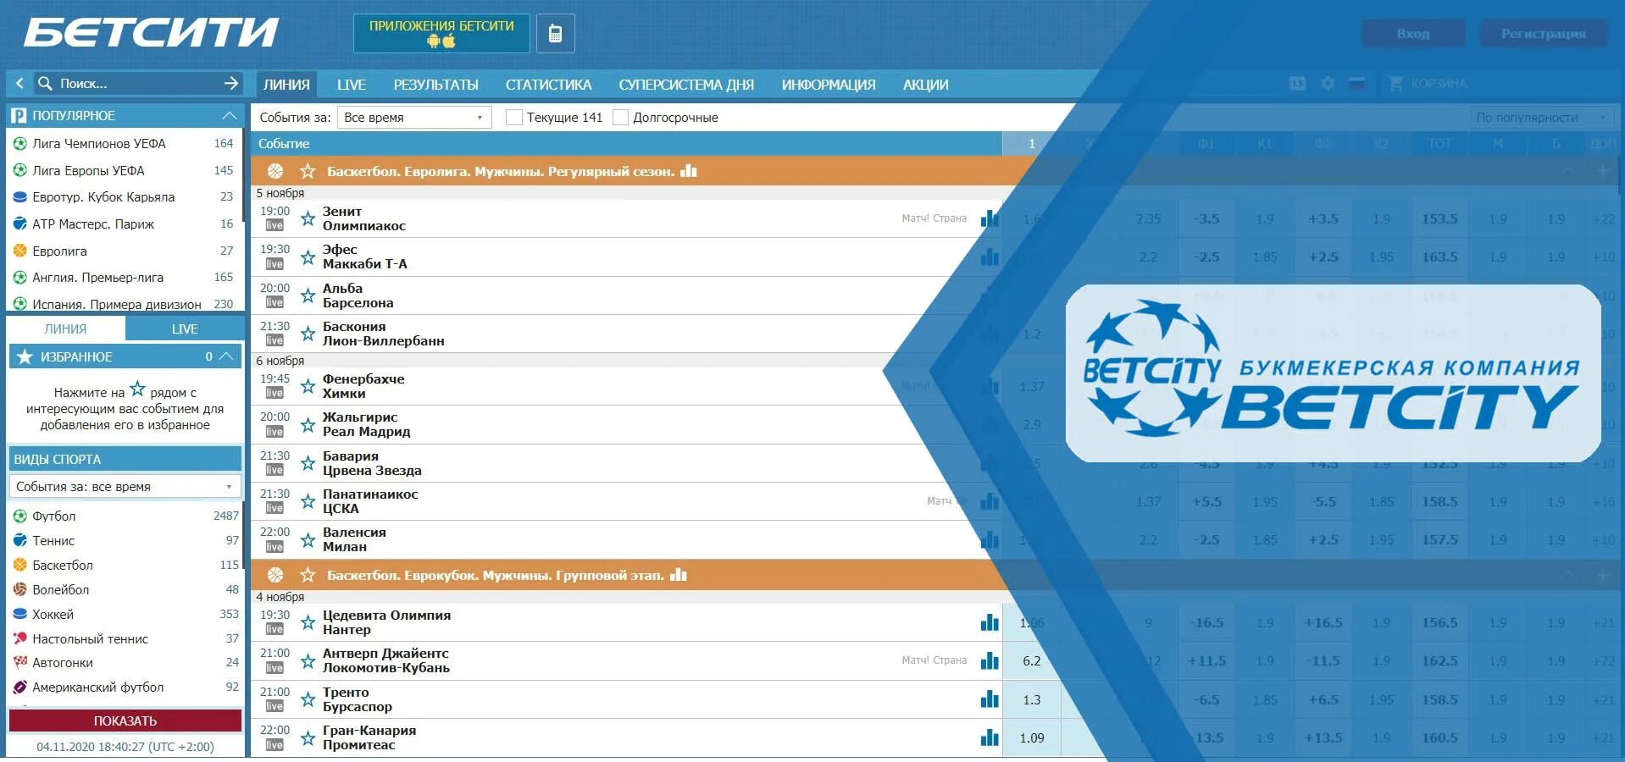Open the Корзина bet slip
Image resolution: width=1625 pixels, height=762 pixels.
pos(1428,84)
